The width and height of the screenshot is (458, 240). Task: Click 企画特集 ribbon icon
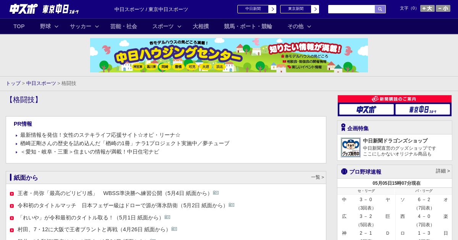(343, 127)
